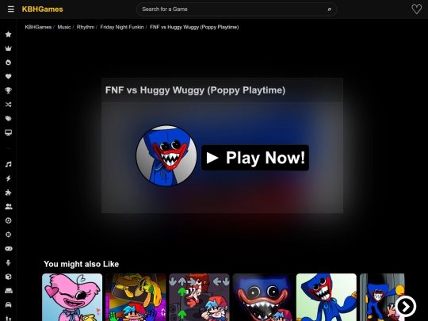This screenshot has width=428, height=321.
Task: Open the flame hot games icon
Action: point(9,63)
